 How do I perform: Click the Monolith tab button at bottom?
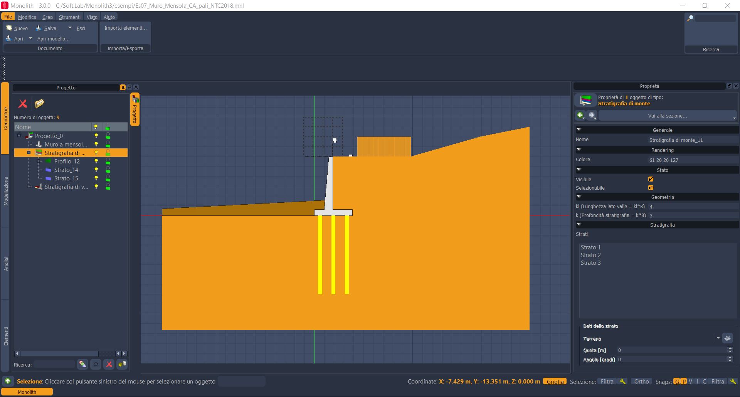click(27, 392)
